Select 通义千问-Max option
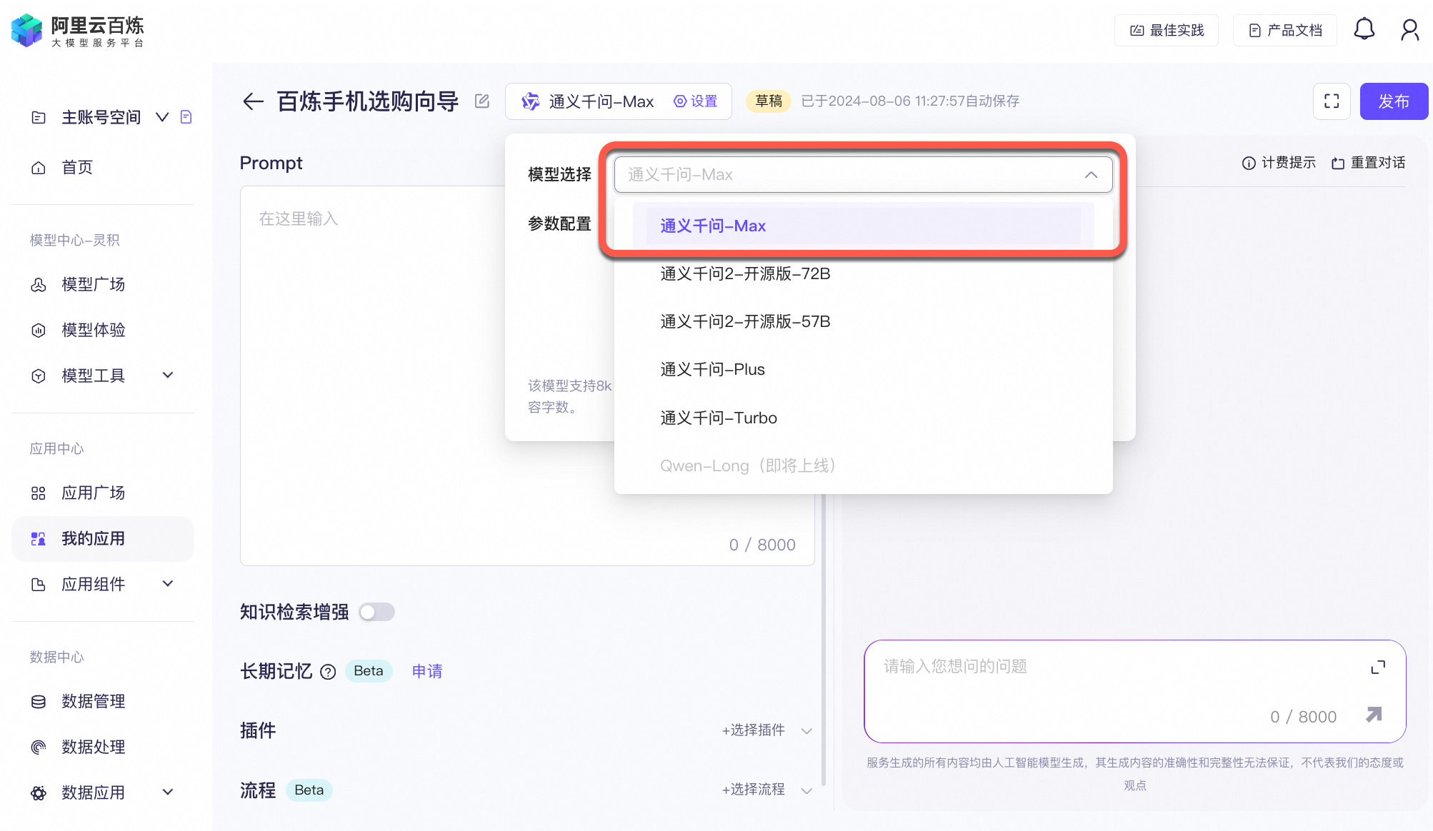The height and width of the screenshot is (831, 1433). [x=863, y=226]
